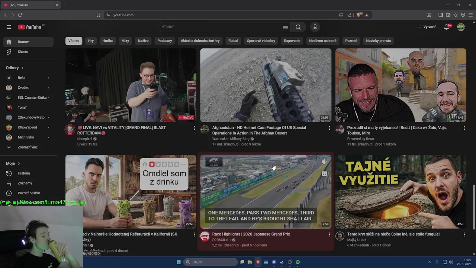Open the Brave VPN shield icon
Screen dimensions: 476x268
pyautogui.click(x=463, y=15)
